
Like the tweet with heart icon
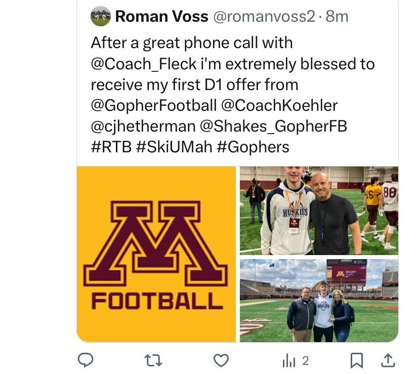click(221, 360)
